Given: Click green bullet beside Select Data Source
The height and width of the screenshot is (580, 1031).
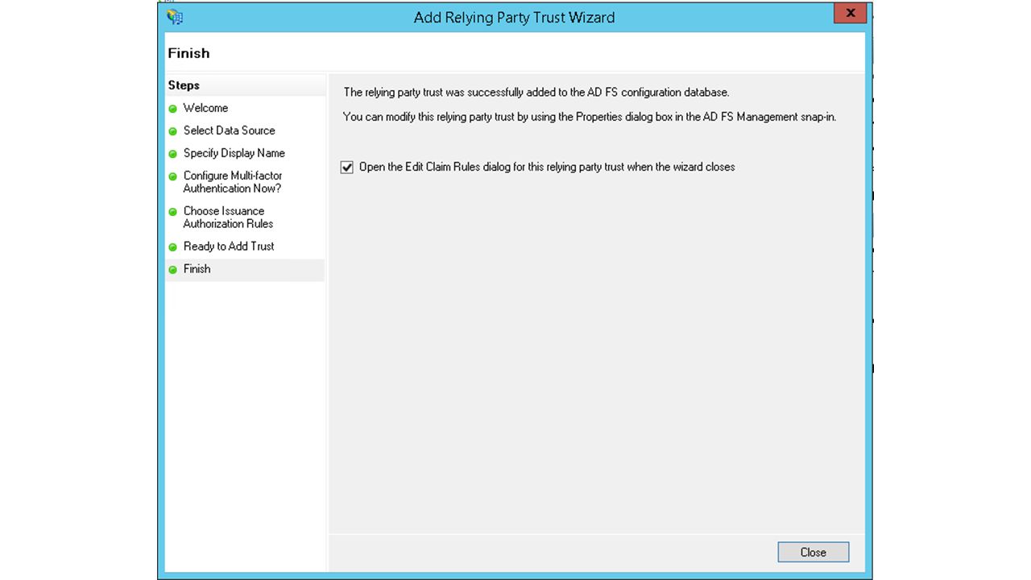Looking at the screenshot, I should (172, 131).
